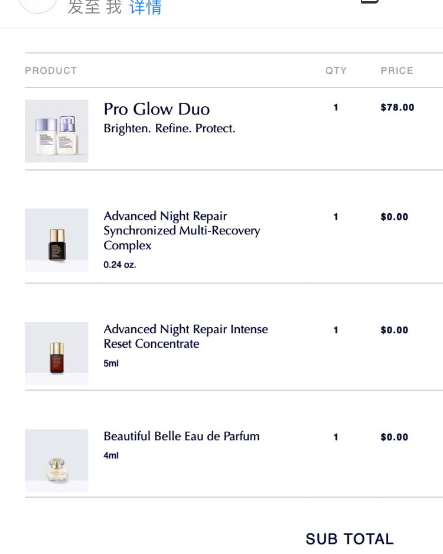This screenshot has height=554, width=443.
Task: Open the Advanced Night Repair Synchronized thumbnail
Action: click(x=57, y=240)
